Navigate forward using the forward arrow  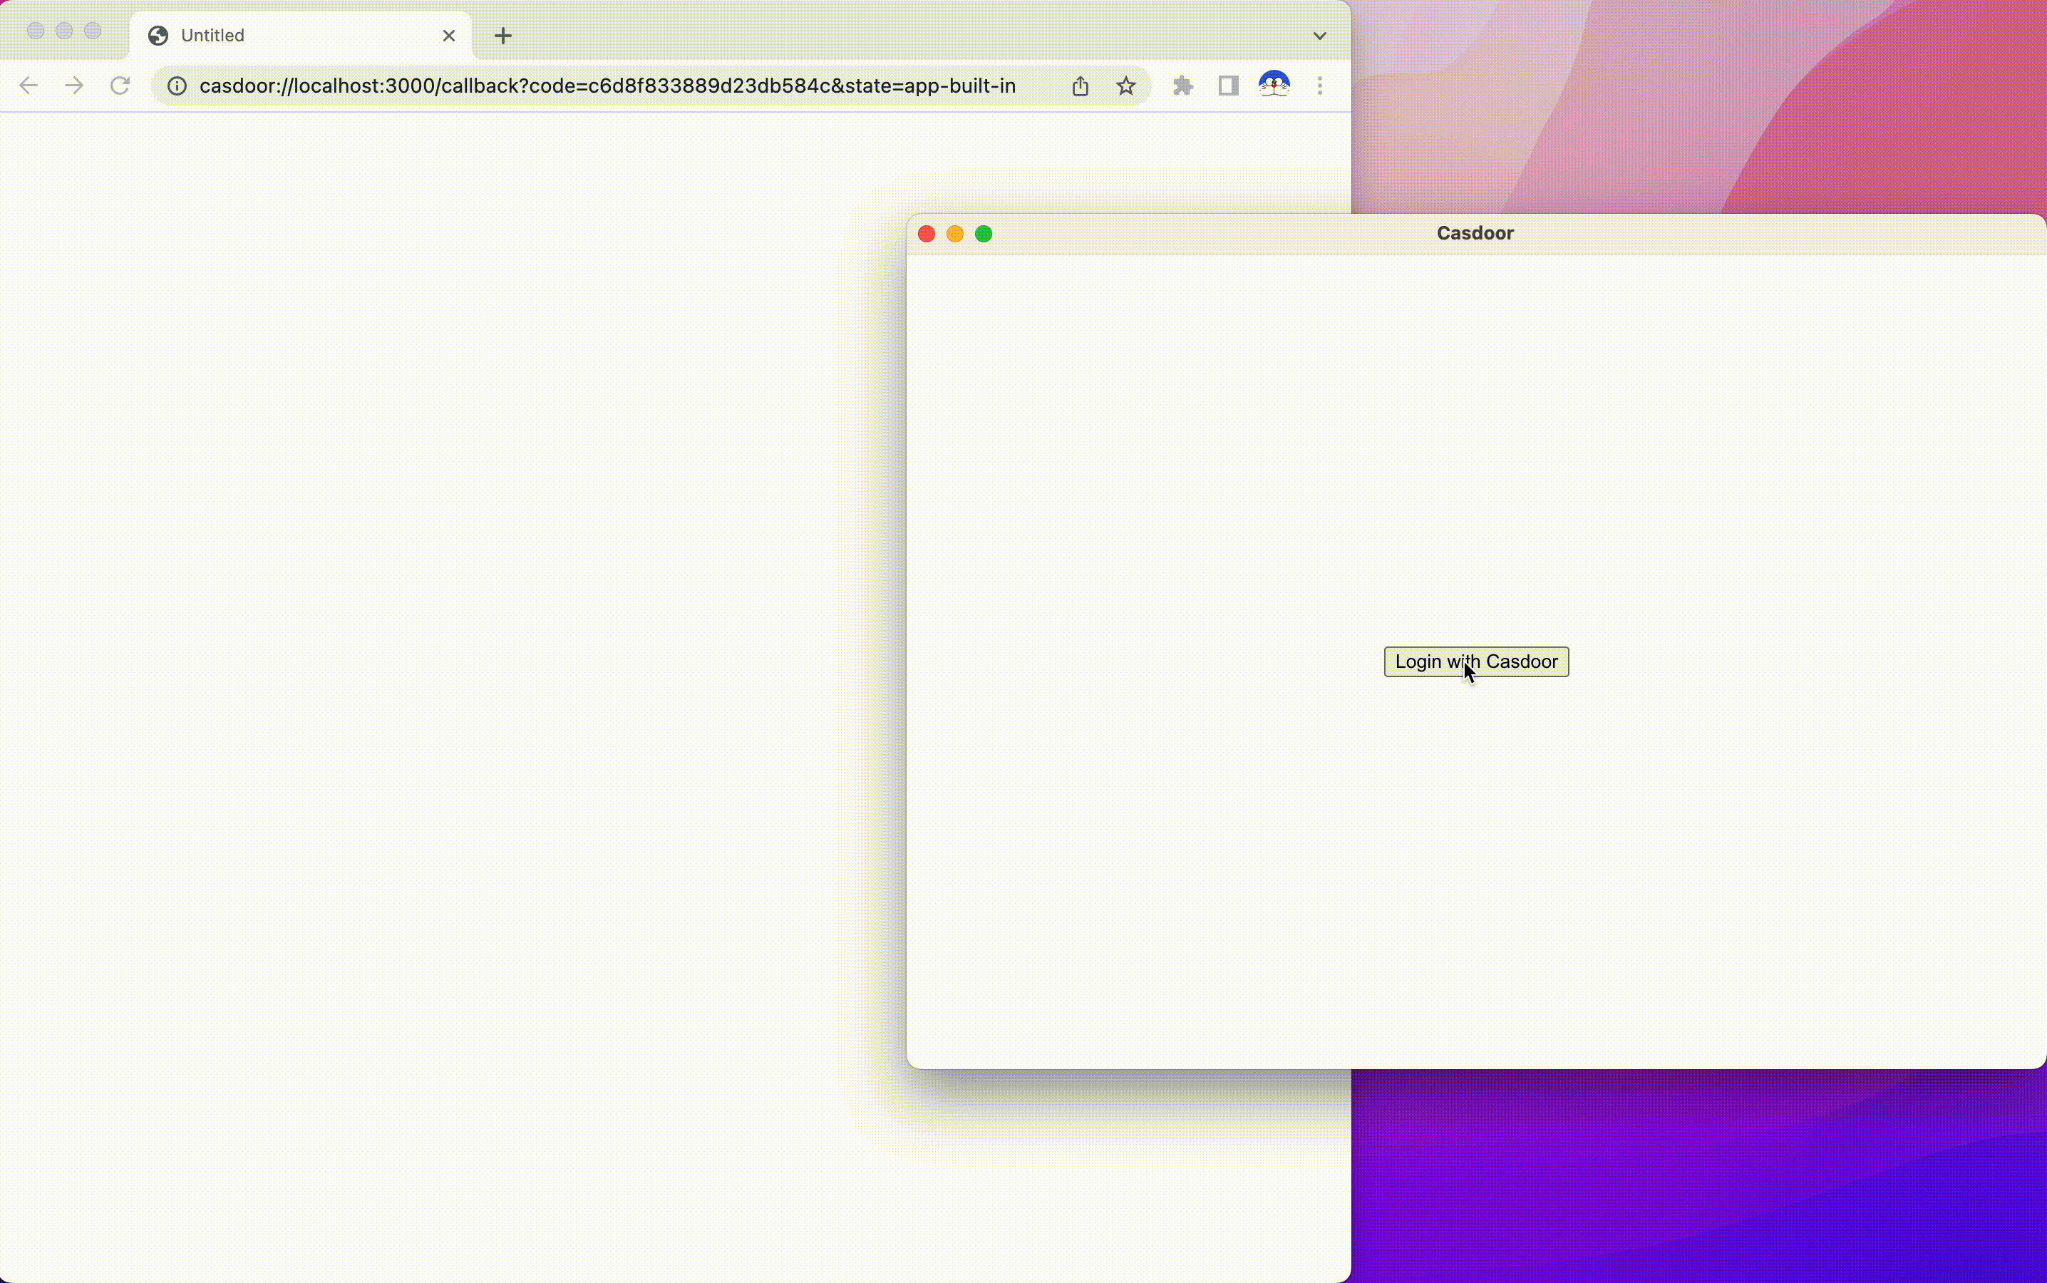click(74, 85)
